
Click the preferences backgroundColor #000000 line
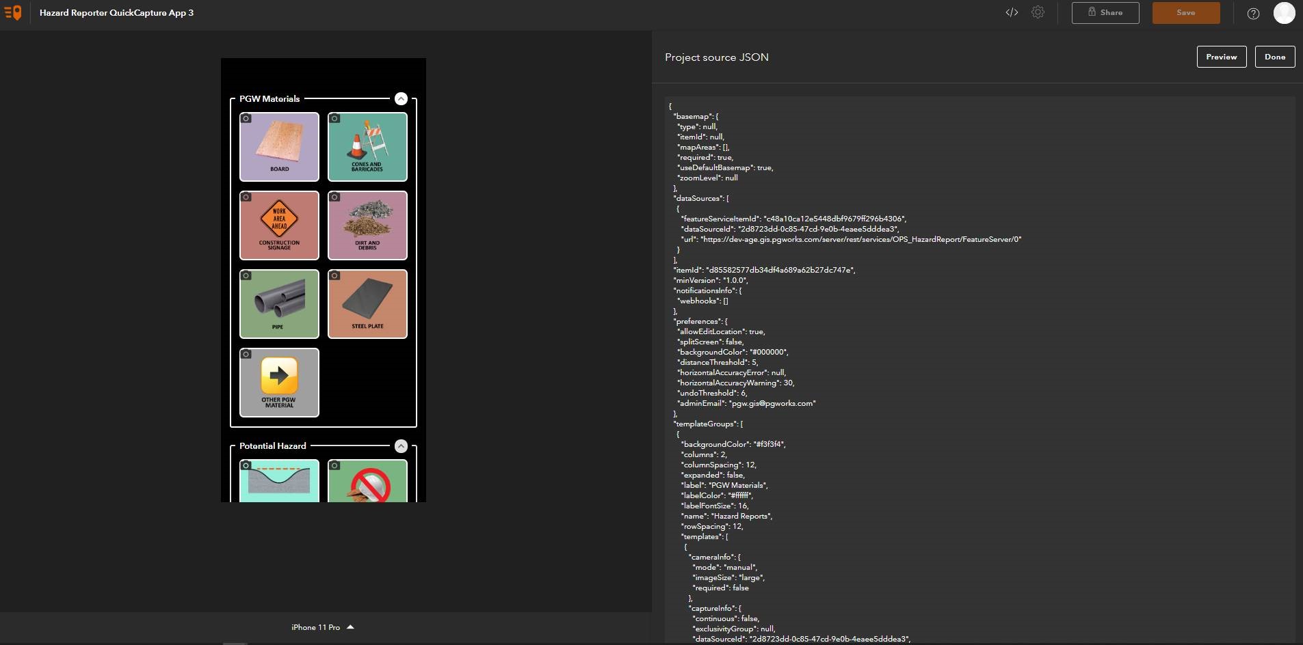click(733, 352)
